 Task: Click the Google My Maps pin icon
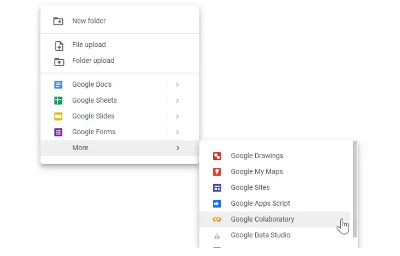[217, 172]
